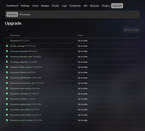Open the Backups tab
145x131 pixels.
point(94,6)
